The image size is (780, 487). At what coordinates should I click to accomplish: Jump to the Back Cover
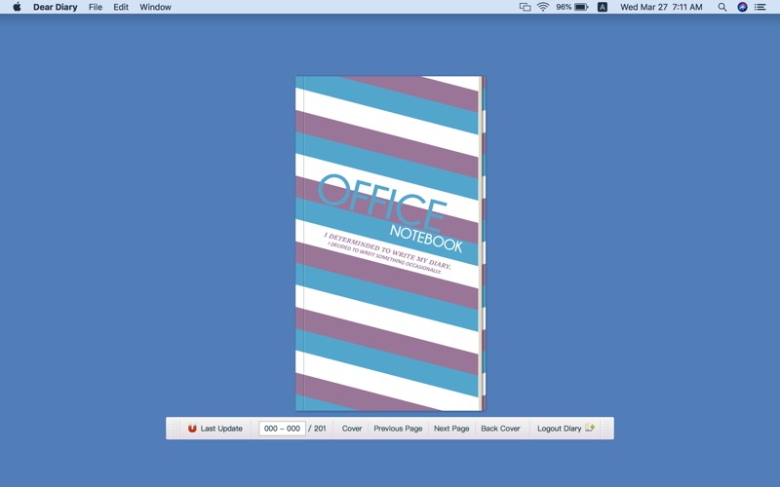(x=500, y=429)
